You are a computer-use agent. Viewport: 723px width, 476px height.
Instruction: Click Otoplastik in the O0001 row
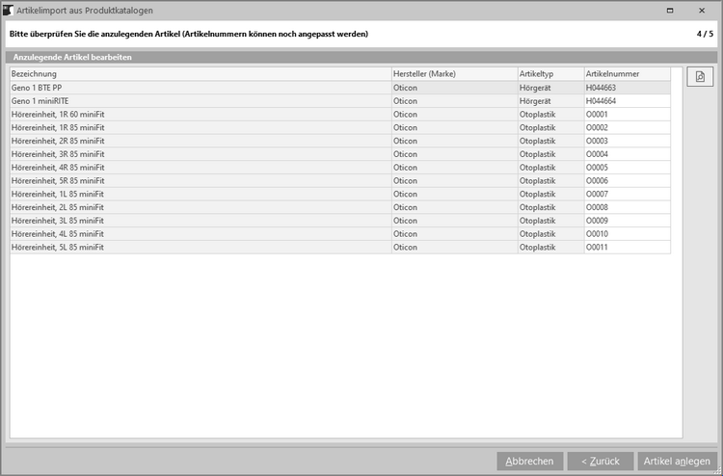click(x=551, y=115)
